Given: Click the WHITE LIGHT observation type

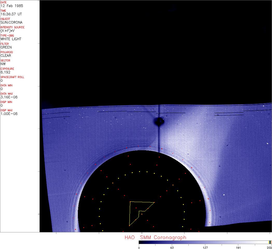Looking at the screenshot, I should coord(11,39).
